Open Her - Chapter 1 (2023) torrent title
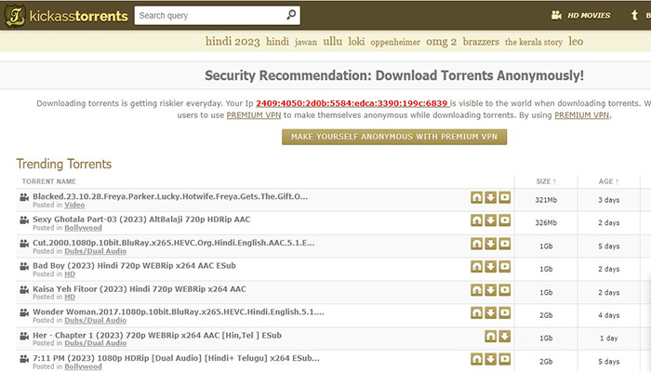This screenshot has width=651, height=372. (x=157, y=335)
